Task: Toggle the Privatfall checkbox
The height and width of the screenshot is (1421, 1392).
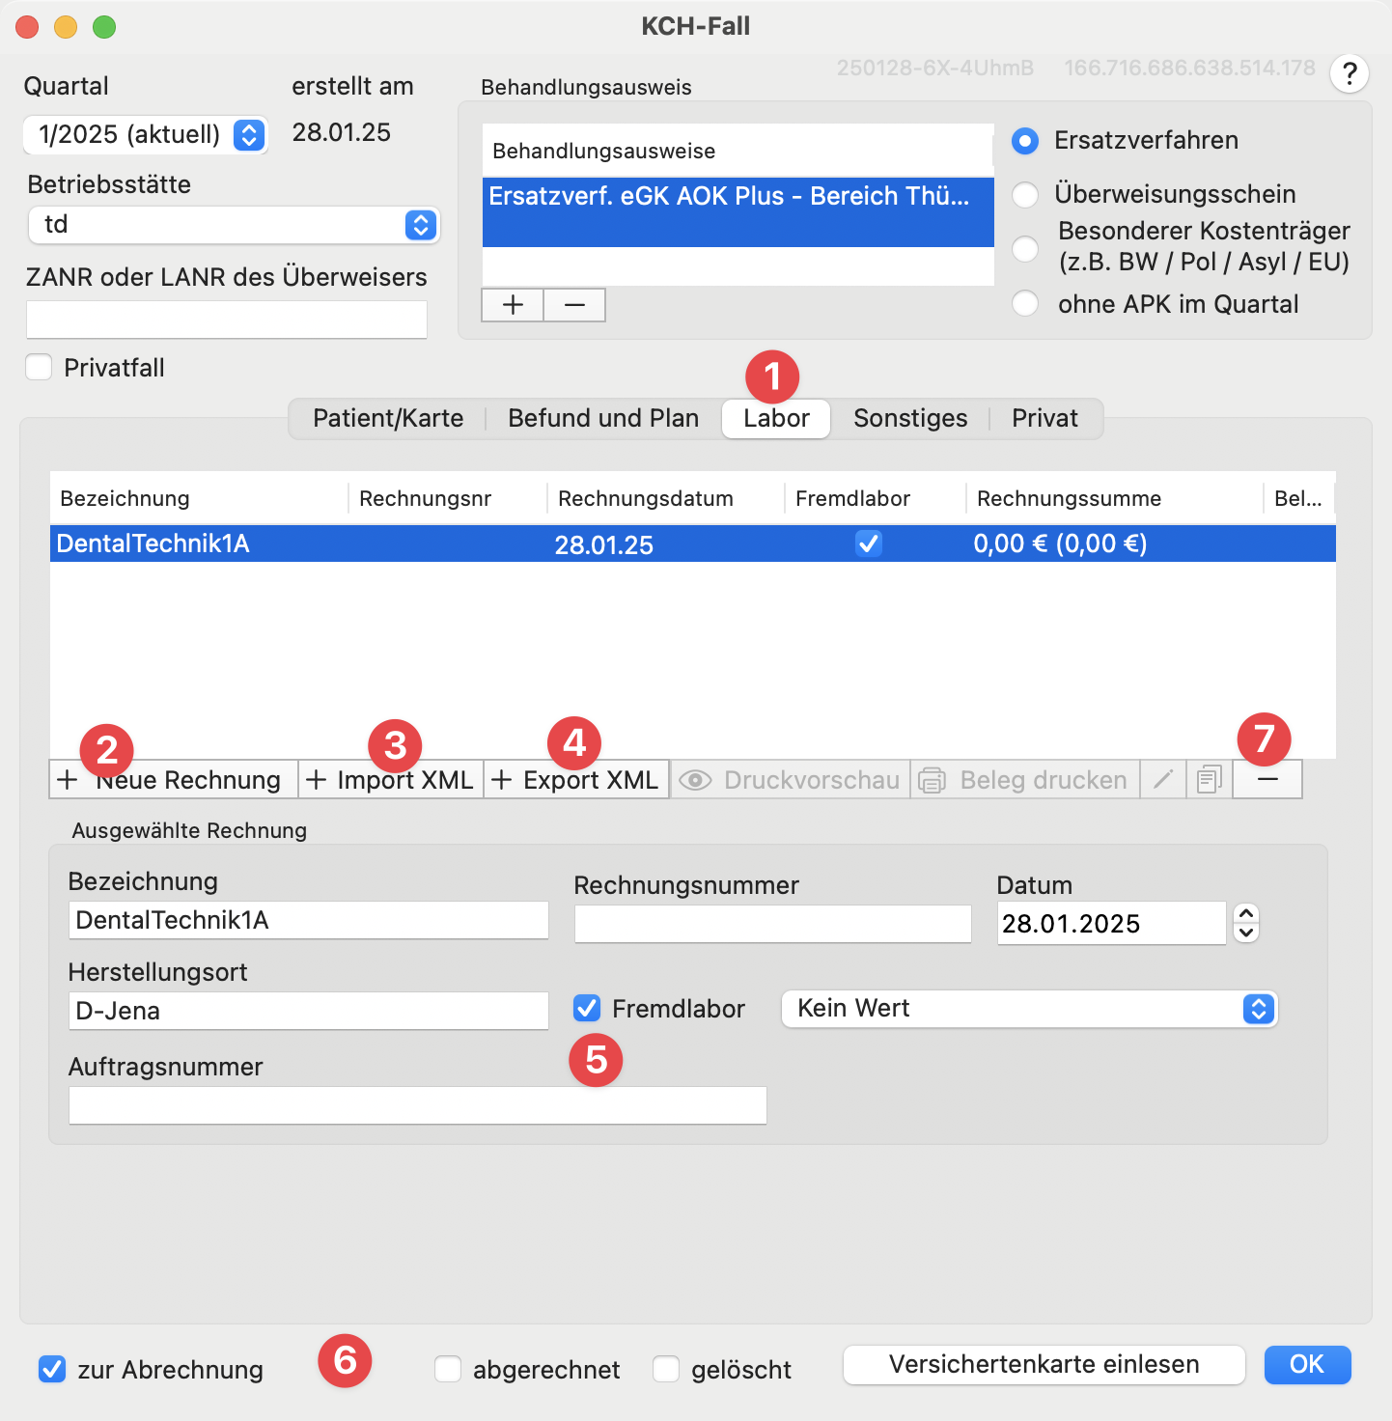Action: tap(39, 368)
